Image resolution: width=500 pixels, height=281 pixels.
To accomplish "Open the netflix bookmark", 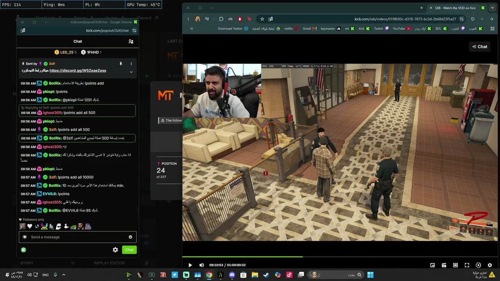I will (291, 28).
